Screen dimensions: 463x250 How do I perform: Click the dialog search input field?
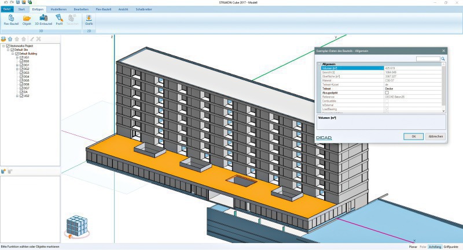[428, 59]
